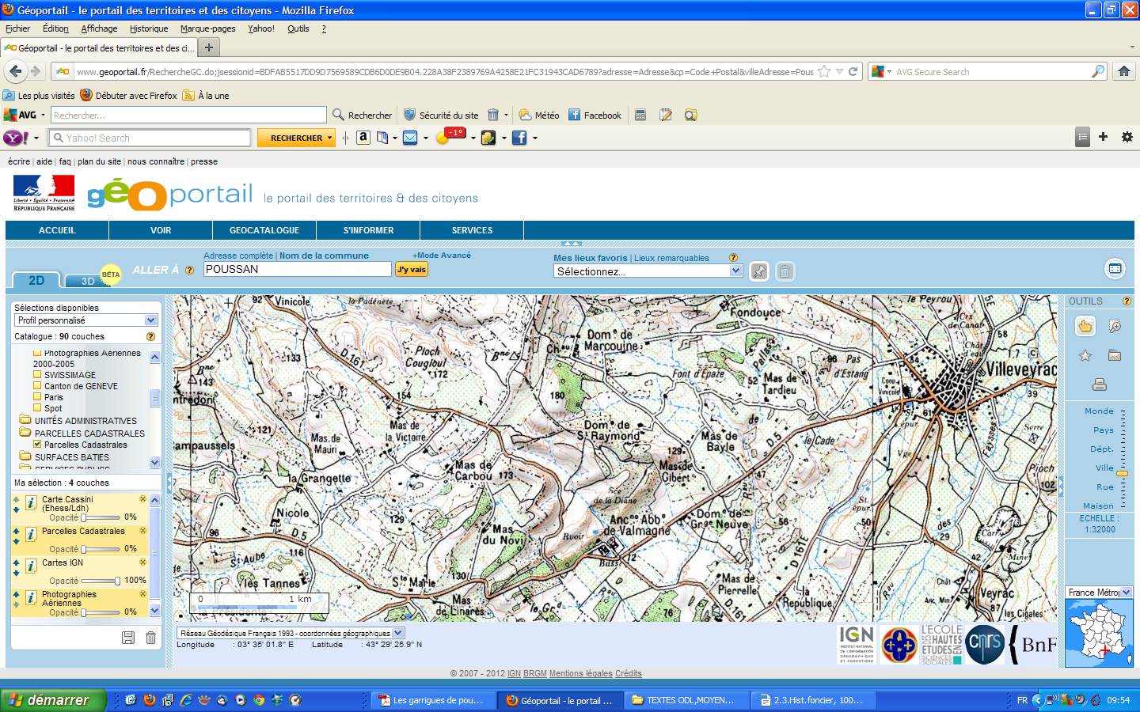Select the pan hand tool in Outils

click(x=1085, y=326)
